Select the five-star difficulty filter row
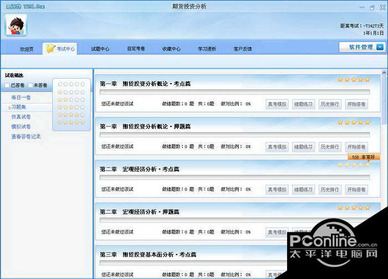388x279 pixels. pyautogui.click(x=72, y=122)
